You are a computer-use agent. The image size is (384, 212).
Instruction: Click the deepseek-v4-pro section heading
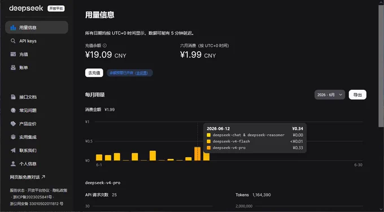(x=103, y=183)
